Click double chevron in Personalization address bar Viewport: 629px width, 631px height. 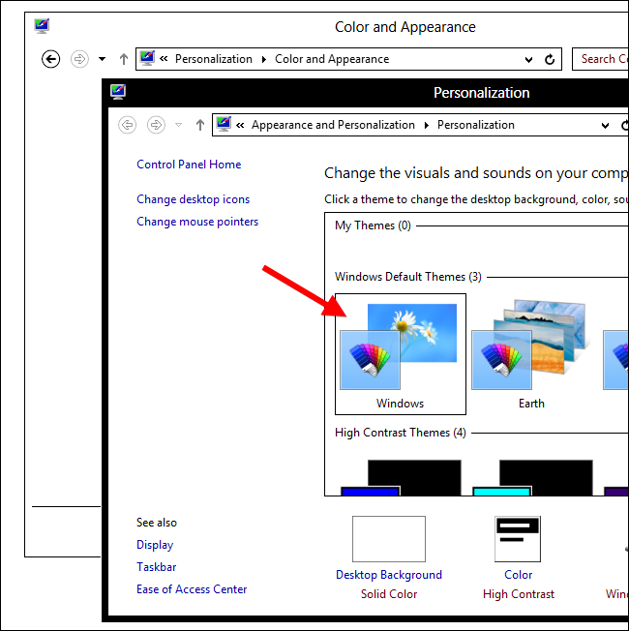coord(240,125)
